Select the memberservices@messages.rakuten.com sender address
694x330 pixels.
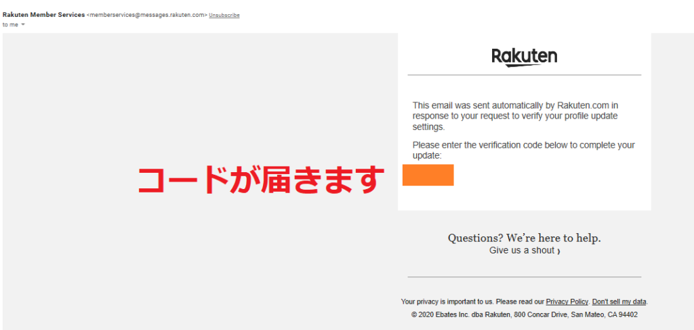147,15
